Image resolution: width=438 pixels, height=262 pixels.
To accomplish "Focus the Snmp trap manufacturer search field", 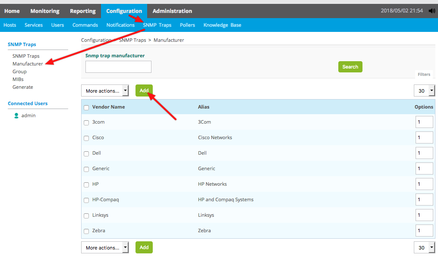I will pos(118,67).
